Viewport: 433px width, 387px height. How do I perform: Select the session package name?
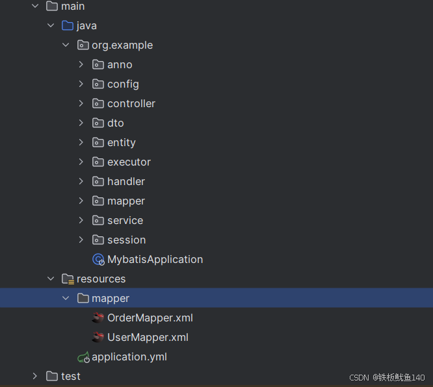click(x=127, y=240)
